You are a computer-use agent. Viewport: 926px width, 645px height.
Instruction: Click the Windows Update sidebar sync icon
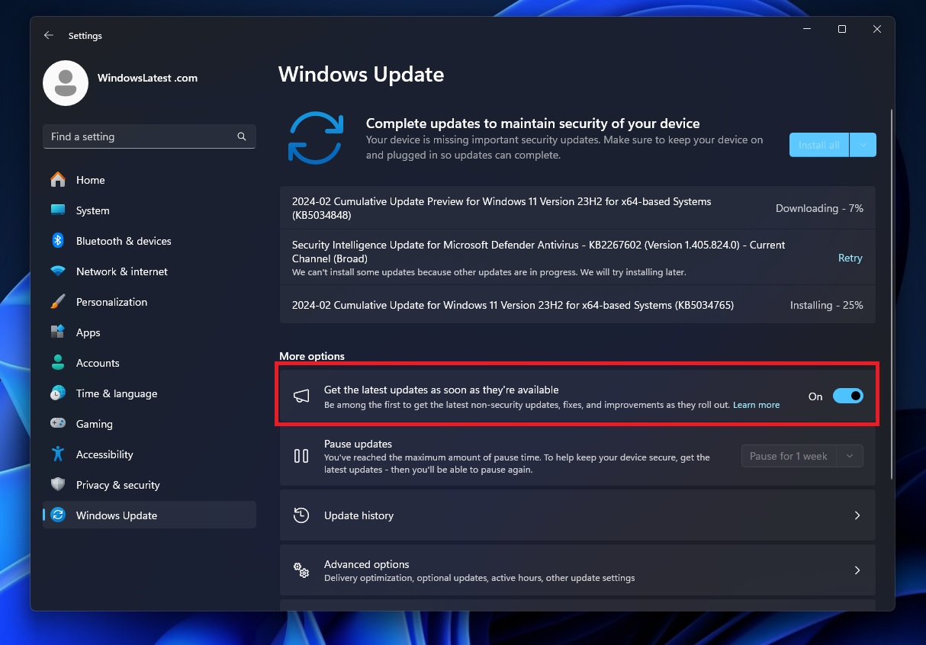pyautogui.click(x=58, y=515)
